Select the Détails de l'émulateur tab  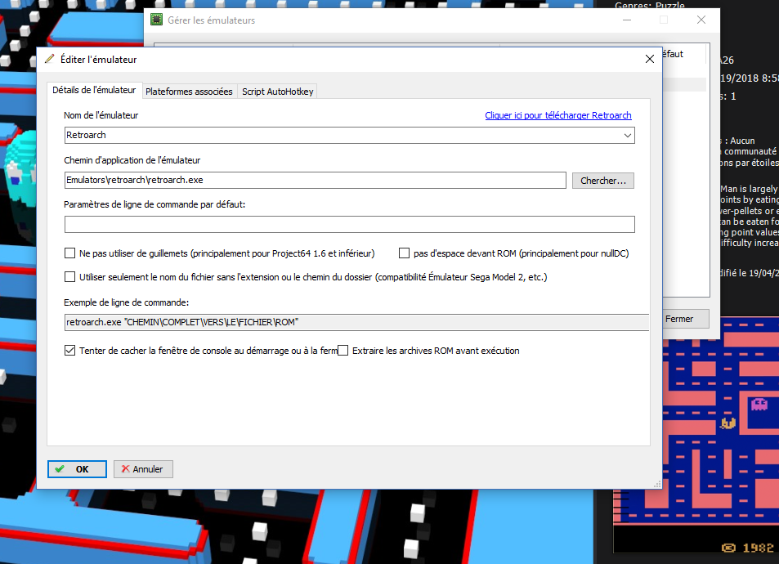[x=94, y=90]
